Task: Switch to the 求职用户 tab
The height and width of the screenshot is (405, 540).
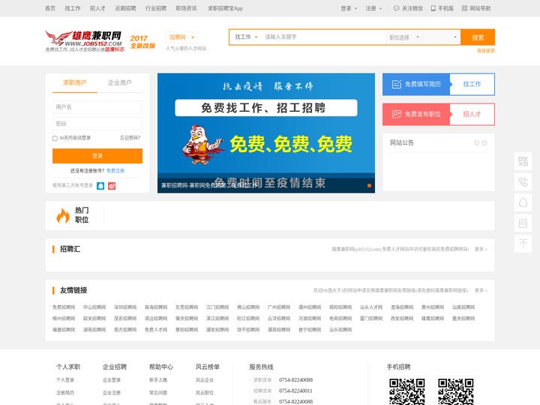Action: click(x=75, y=82)
